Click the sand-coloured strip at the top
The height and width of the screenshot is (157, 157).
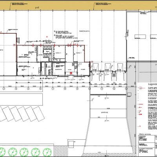point(78,5)
